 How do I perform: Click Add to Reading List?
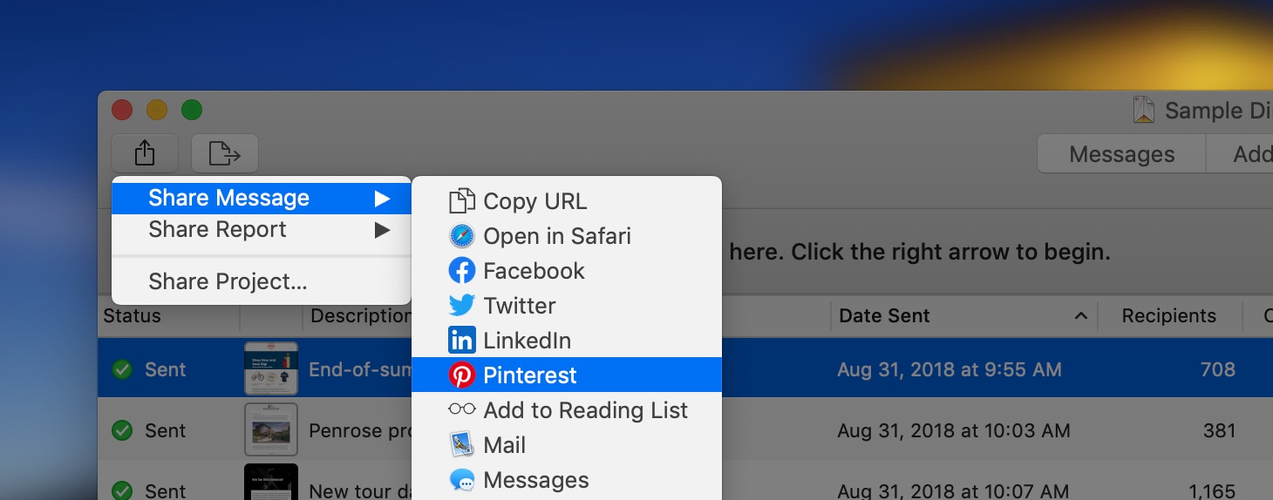point(567,410)
